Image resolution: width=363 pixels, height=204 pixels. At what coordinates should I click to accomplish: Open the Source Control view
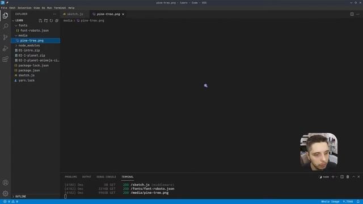5,37
